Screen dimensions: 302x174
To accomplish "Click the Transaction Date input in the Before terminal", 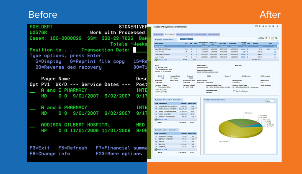I will [x=140, y=50].
